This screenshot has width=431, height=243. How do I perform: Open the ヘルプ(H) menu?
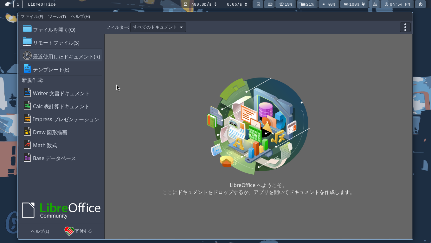click(x=80, y=16)
